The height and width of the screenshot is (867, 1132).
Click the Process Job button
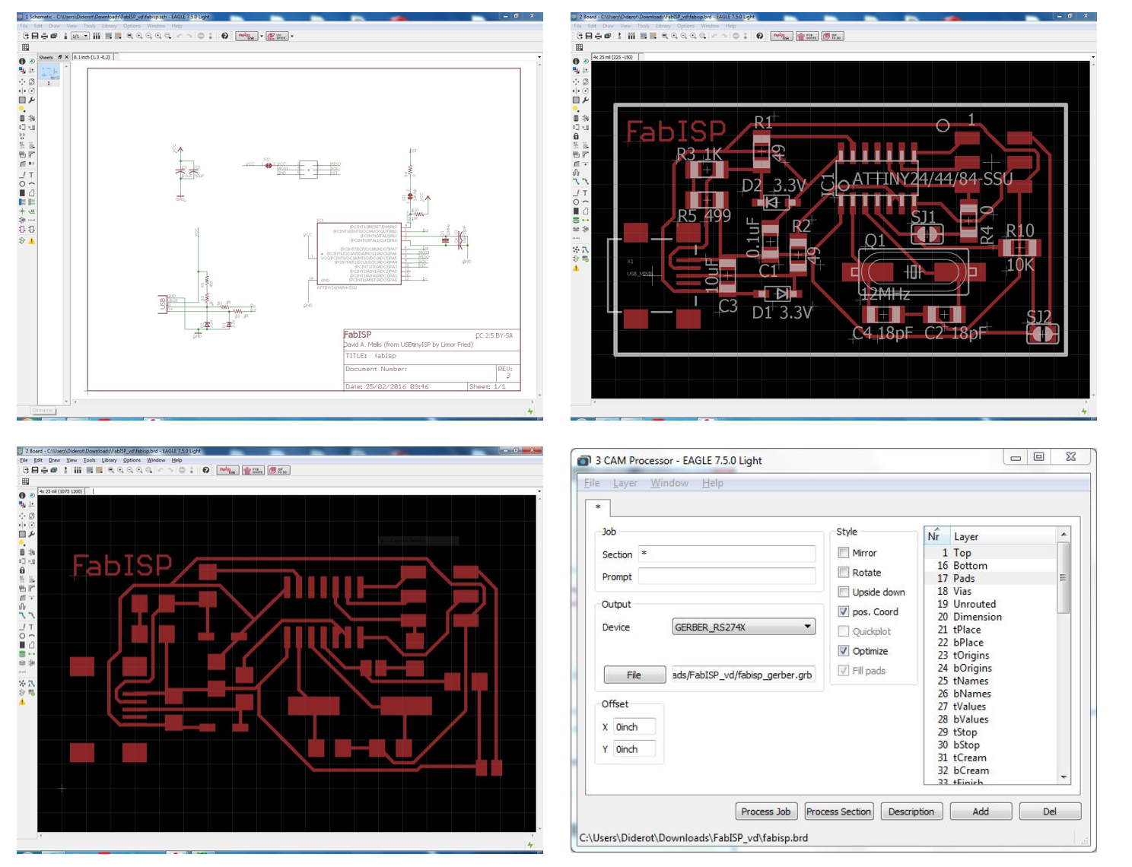766,811
